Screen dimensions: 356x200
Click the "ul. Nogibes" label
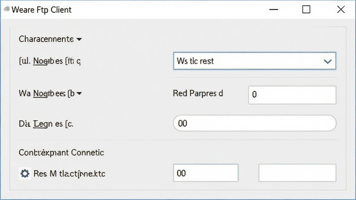point(50,61)
